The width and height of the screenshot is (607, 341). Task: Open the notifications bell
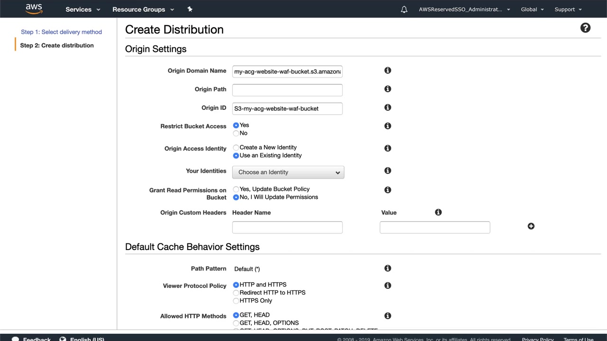(404, 9)
